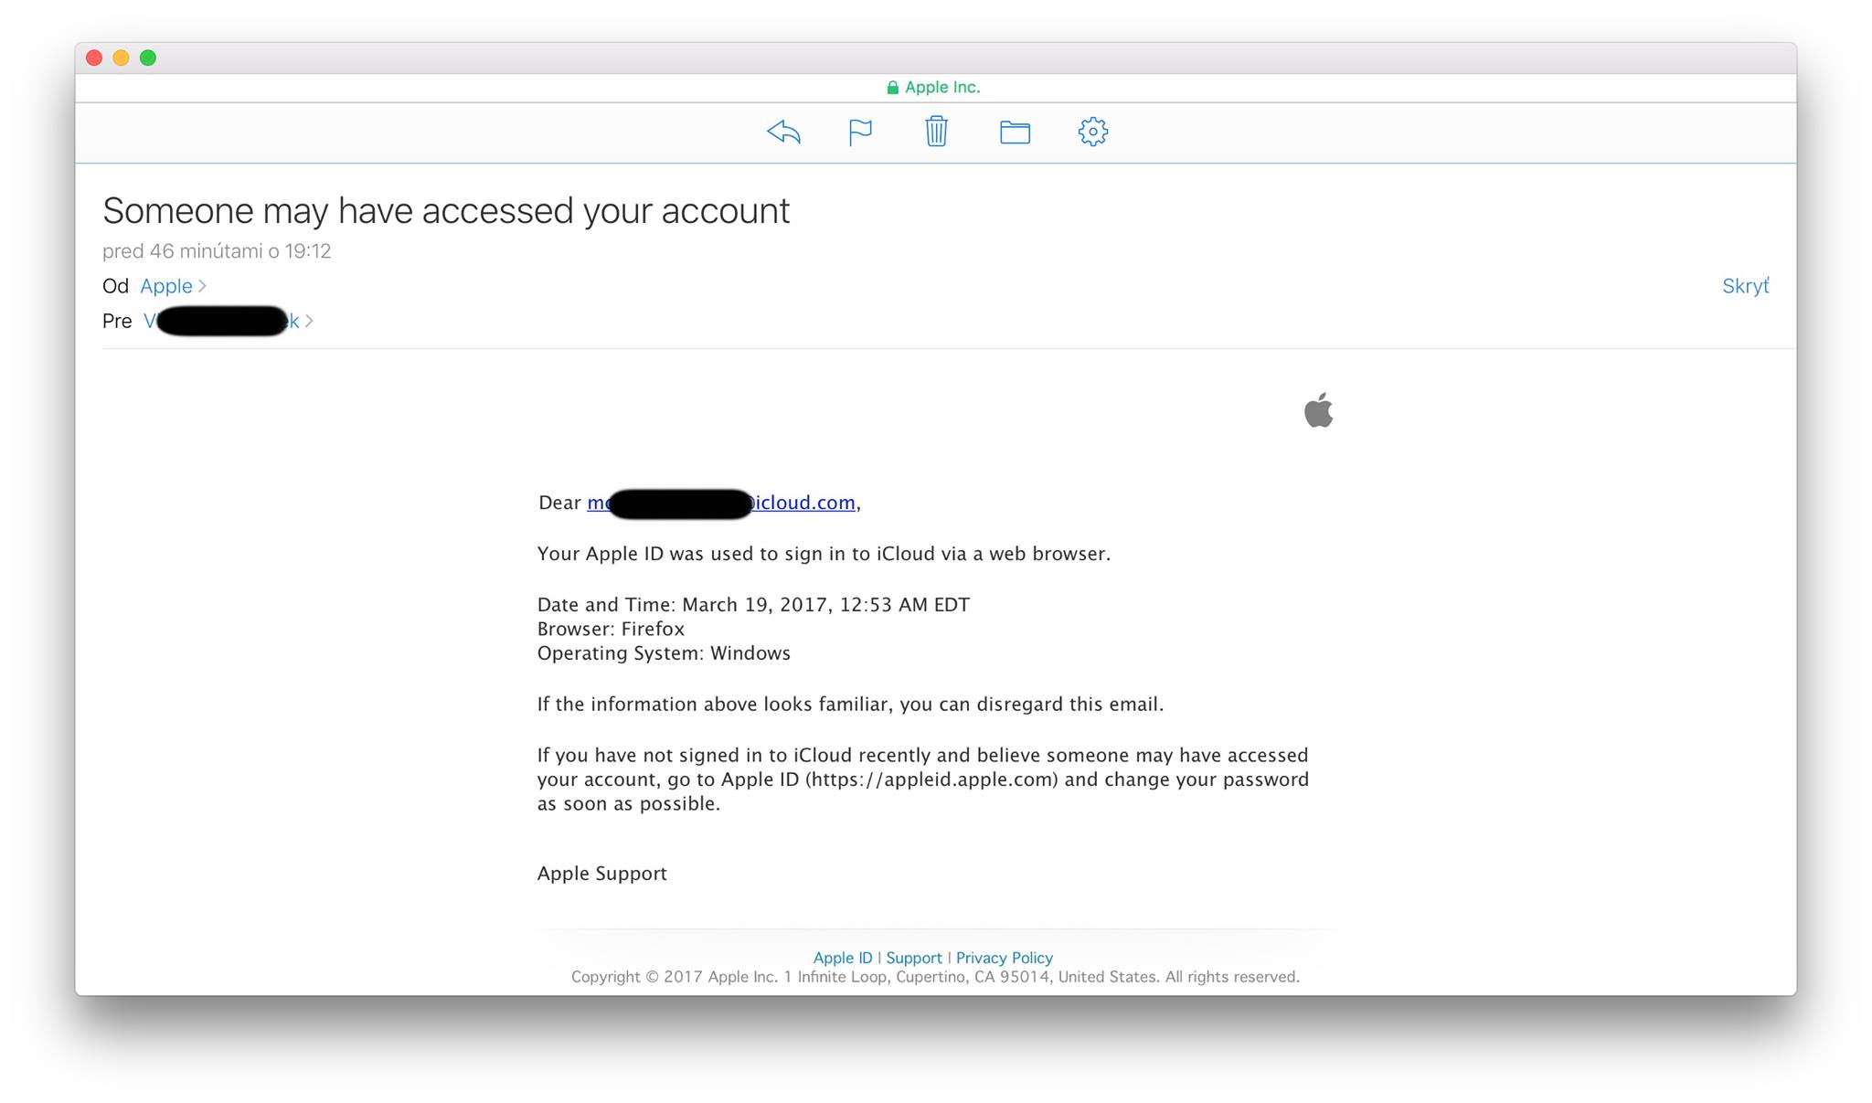Expand recipient details via the Pre chevron
Screen dimensions: 1872x1103
click(x=310, y=321)
